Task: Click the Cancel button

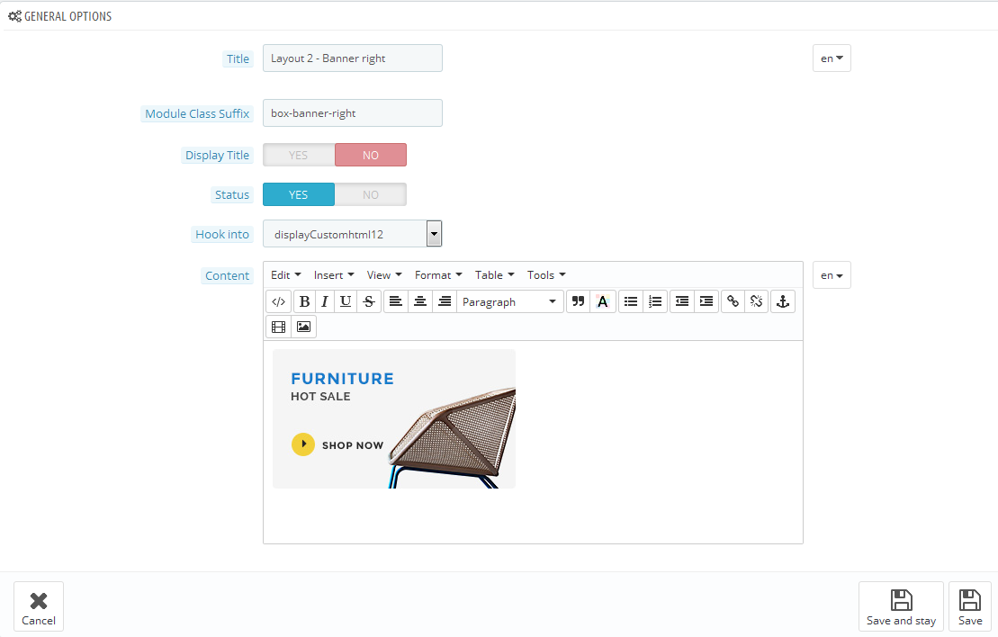Action: point(39,606)
